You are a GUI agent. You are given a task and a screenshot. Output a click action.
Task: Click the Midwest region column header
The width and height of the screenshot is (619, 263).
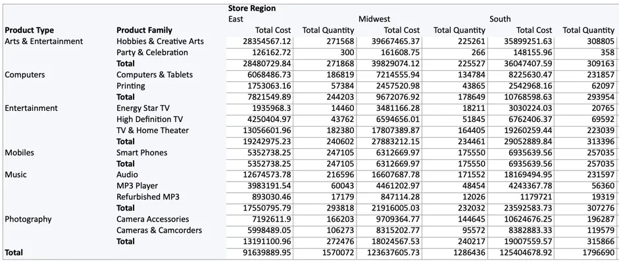[374, 19]
